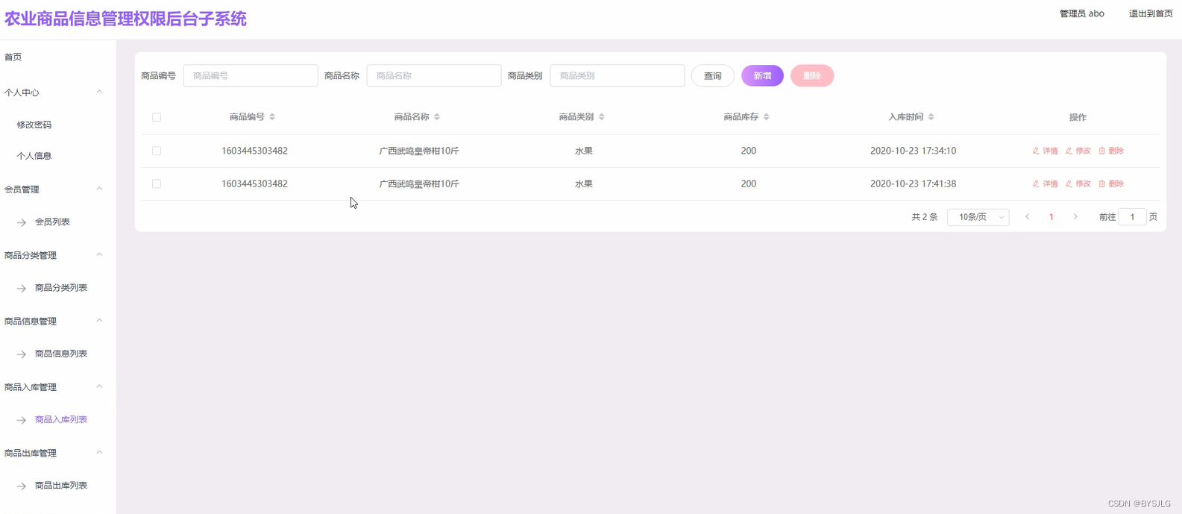The width and height of the screenshot is (1182, 514).
Task: Collapse the 商品出库管理 menu section
Action: (99, 452)
